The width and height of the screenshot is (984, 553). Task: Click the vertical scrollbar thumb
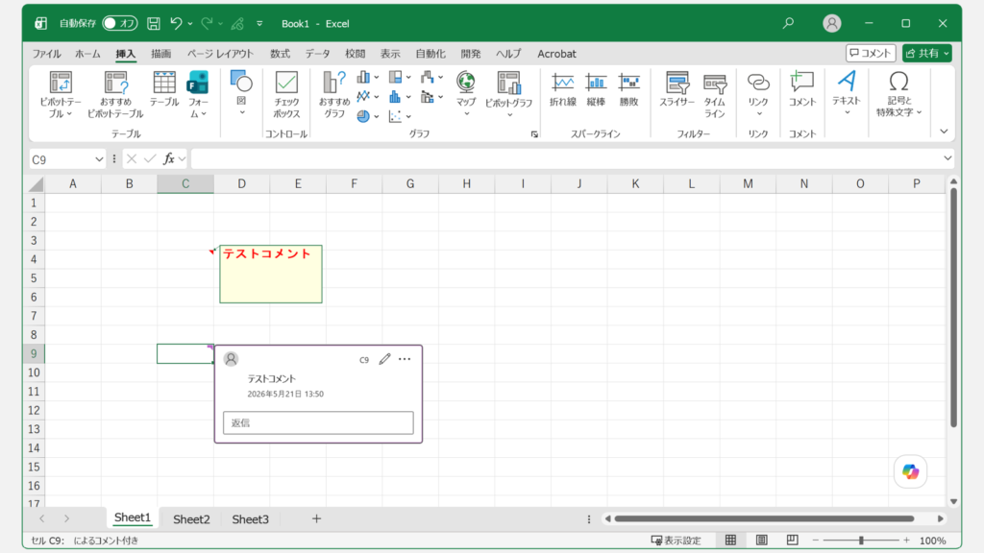(954, 307)
